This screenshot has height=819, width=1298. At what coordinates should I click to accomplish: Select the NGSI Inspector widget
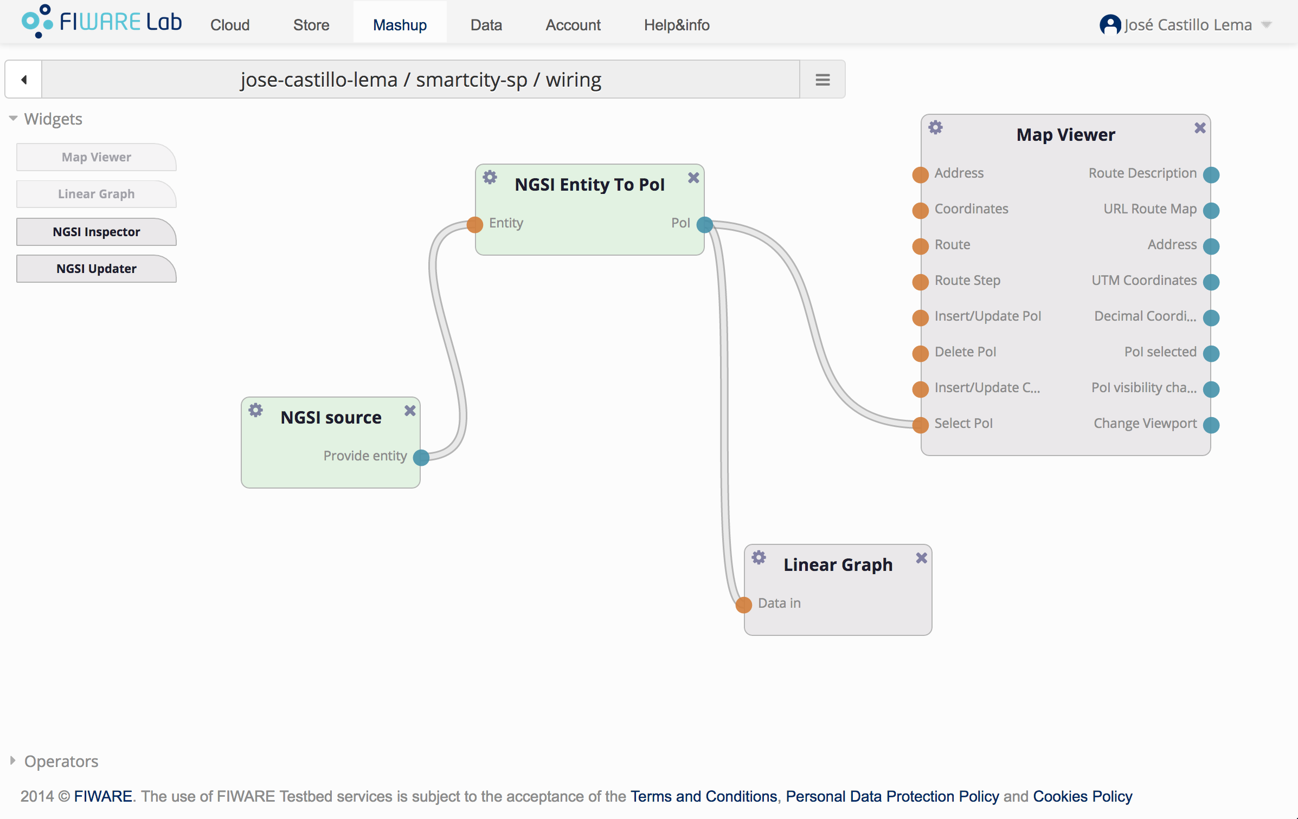pyautogui.click(x=96, y=232)
